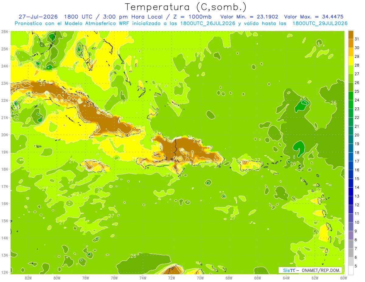Click the color scale value 17

coord(357,161)
